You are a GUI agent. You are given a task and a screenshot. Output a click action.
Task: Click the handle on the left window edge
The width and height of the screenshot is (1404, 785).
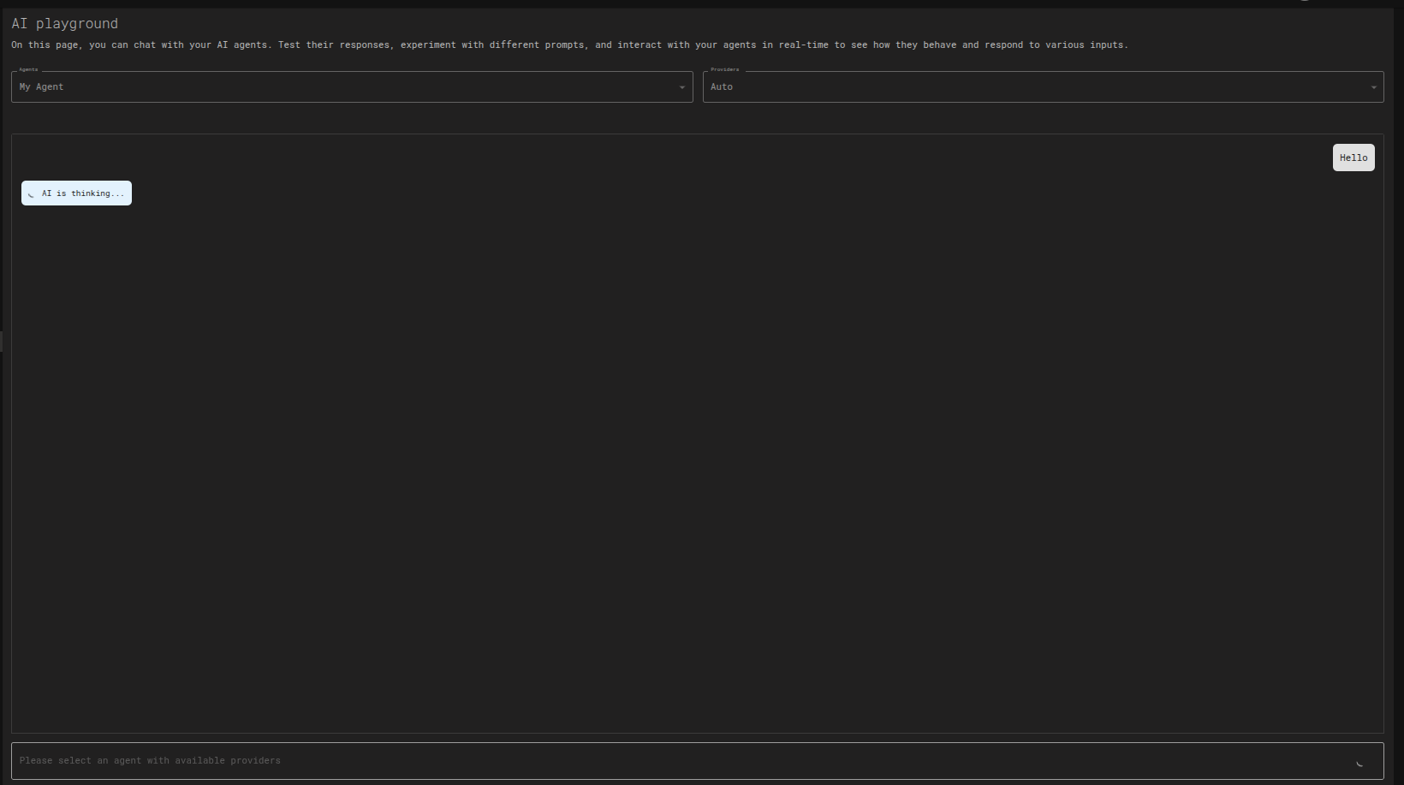(x=2, y=341)
